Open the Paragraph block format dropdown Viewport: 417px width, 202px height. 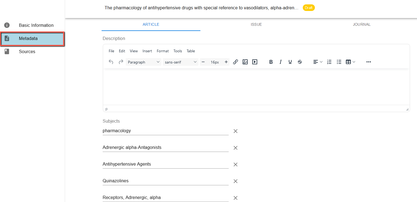tap(144, 62)
